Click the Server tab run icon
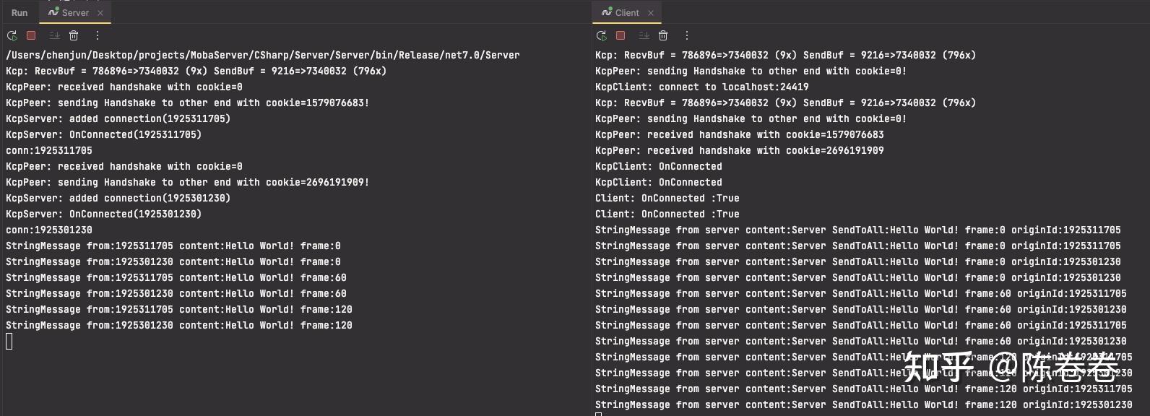This screenshot has height=416, width=1150. (53, 12)
